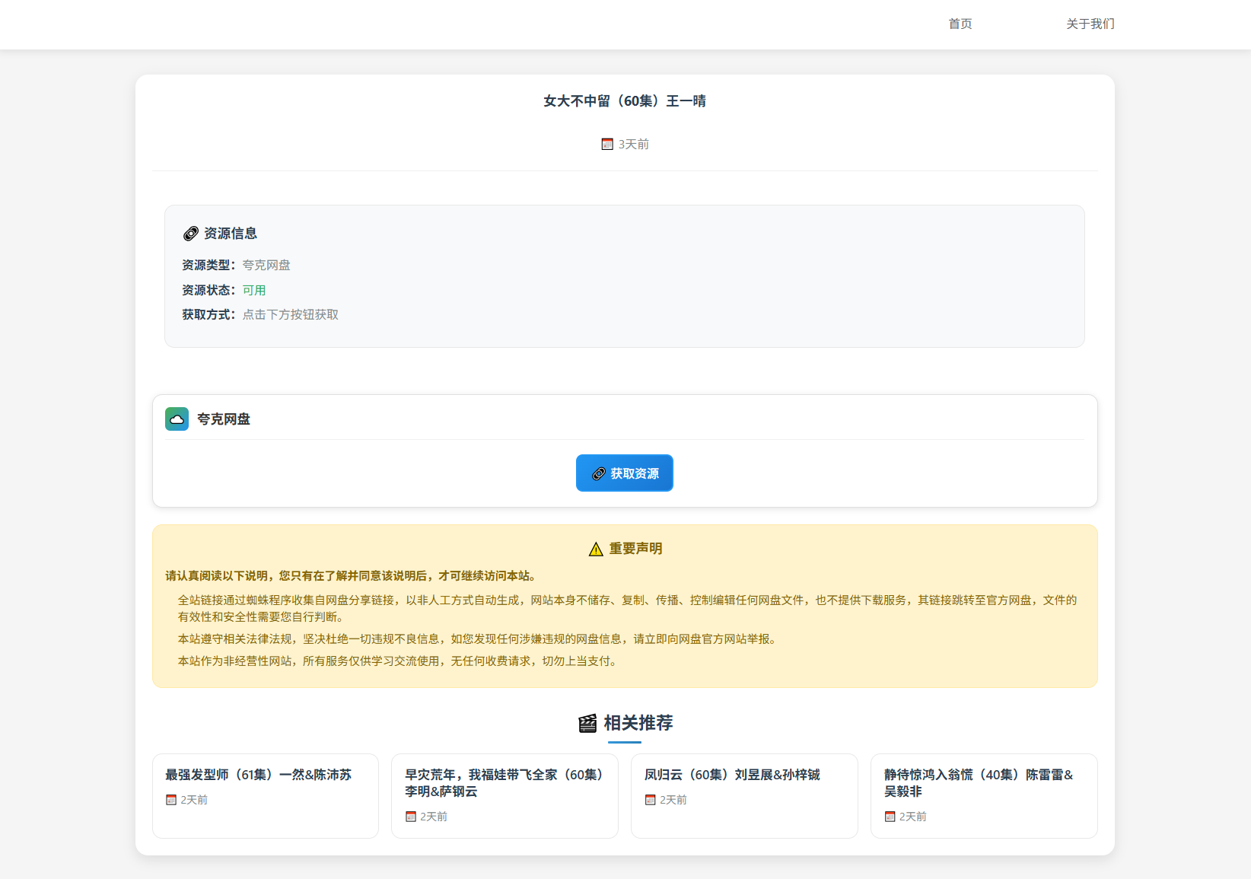Go to 关于我们 page
Viewport: 1251px width, 879px height.
(x=1090, y=24)
